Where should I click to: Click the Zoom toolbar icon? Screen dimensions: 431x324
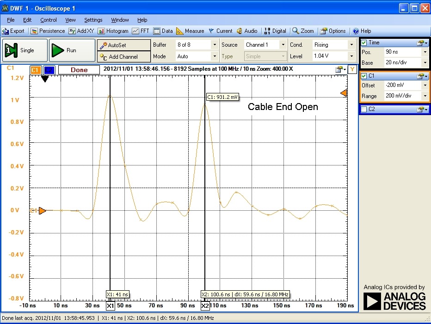303,31
